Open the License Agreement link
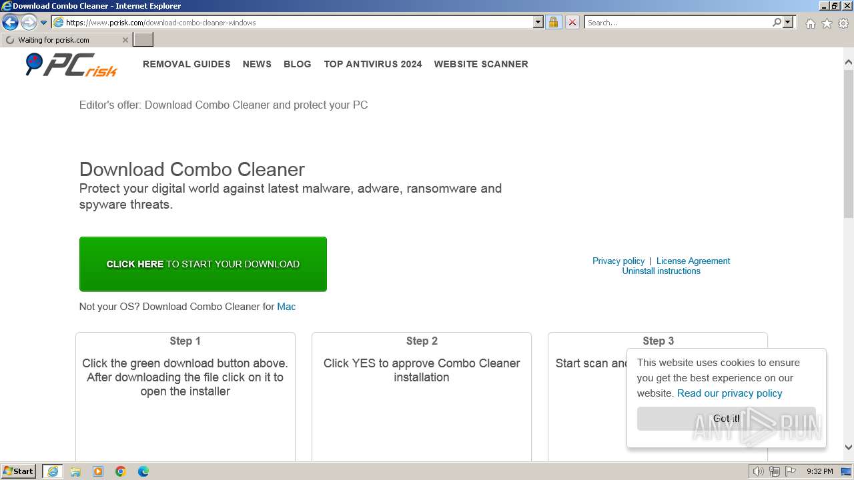 coord(693,261)
